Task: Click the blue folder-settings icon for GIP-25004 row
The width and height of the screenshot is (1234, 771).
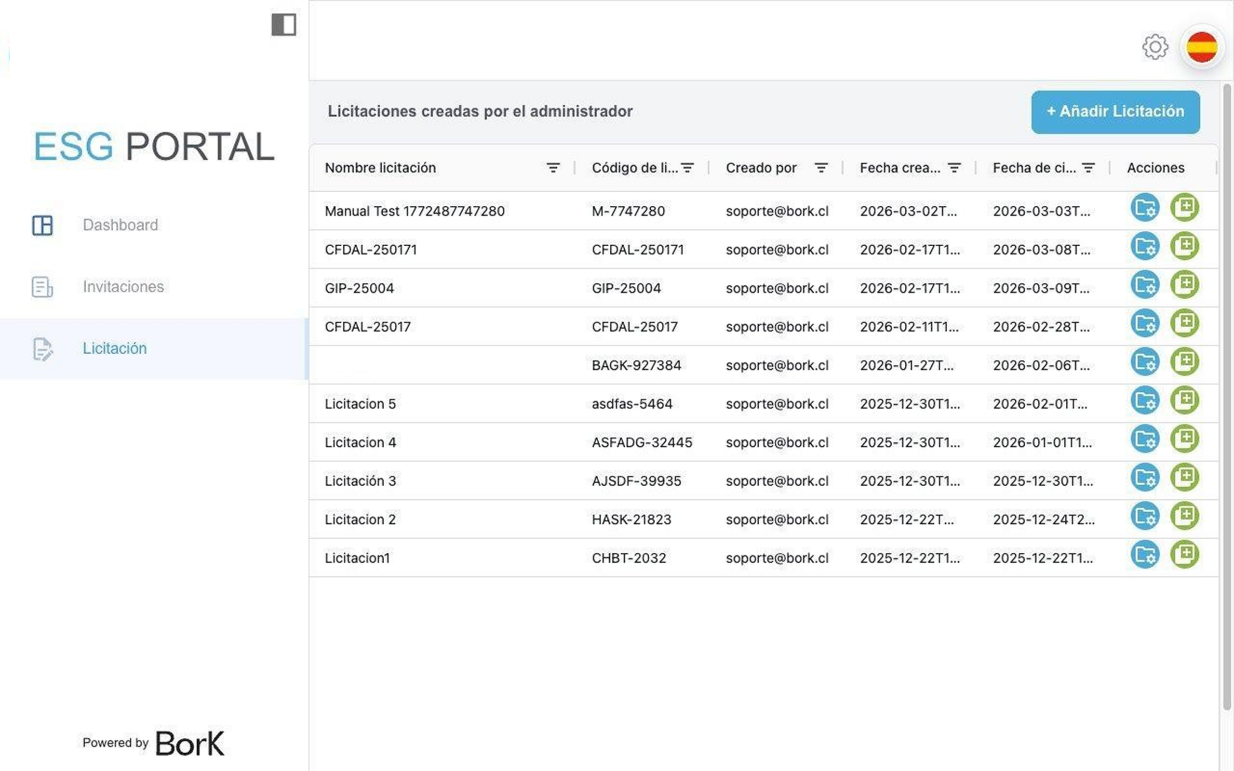Action: (x=1145, y=284)
